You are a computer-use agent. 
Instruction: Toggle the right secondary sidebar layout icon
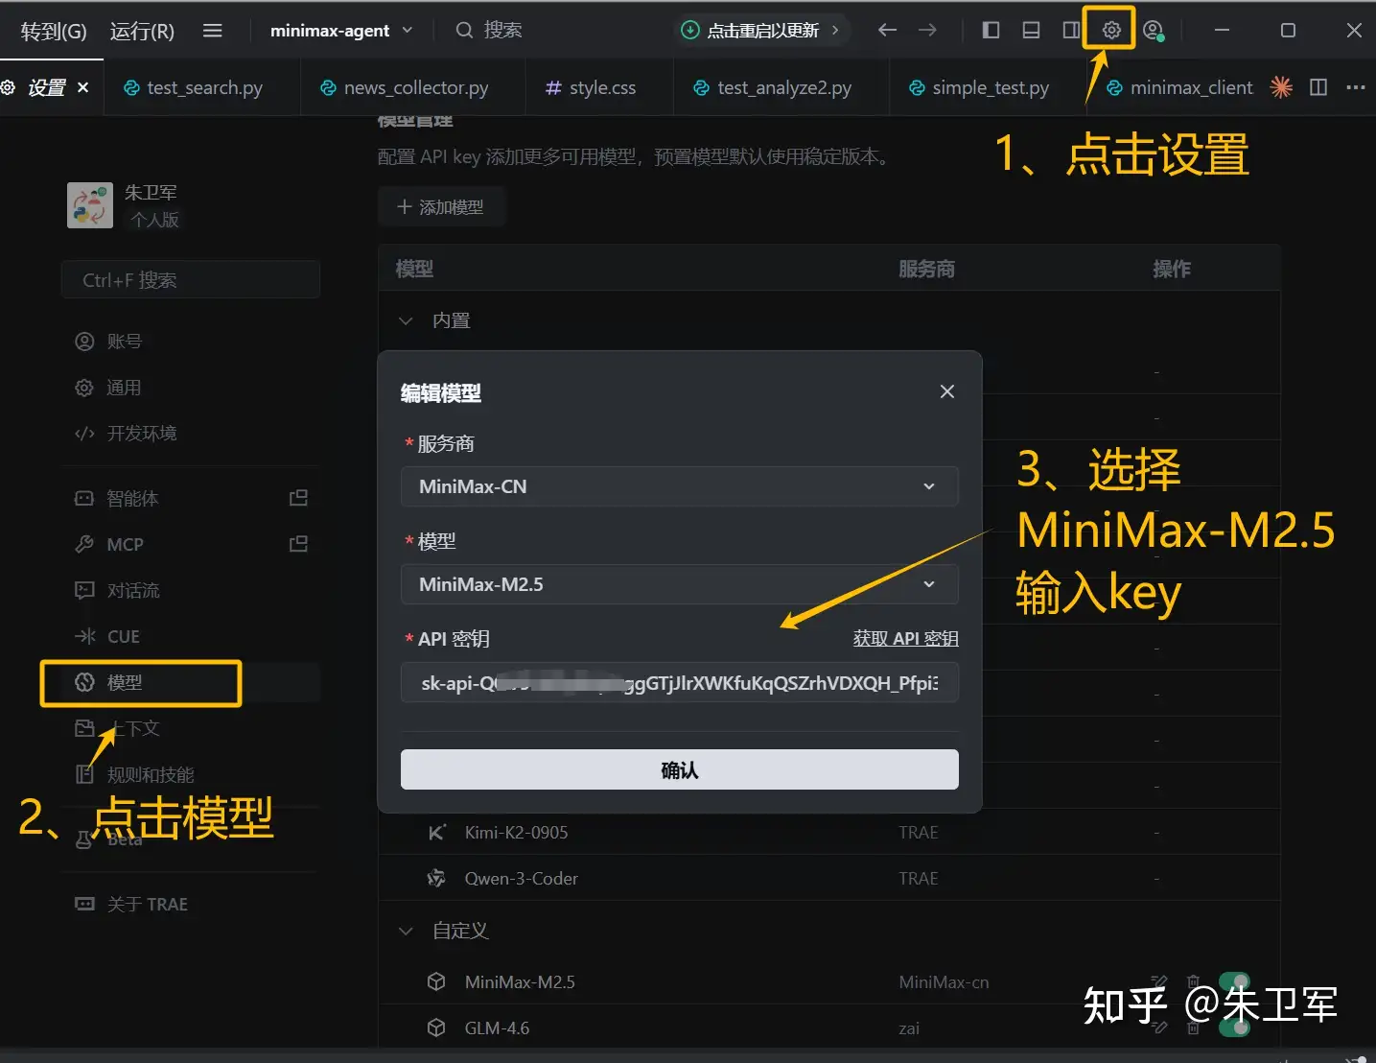pyautogui.click(x=1071, y=30)
